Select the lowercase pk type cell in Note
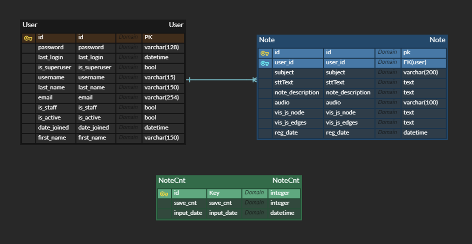The image size is (472, 244). coord(424,53)
